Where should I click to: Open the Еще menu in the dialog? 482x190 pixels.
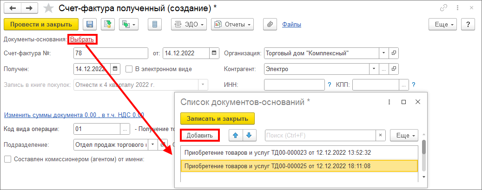coord(404,135)
